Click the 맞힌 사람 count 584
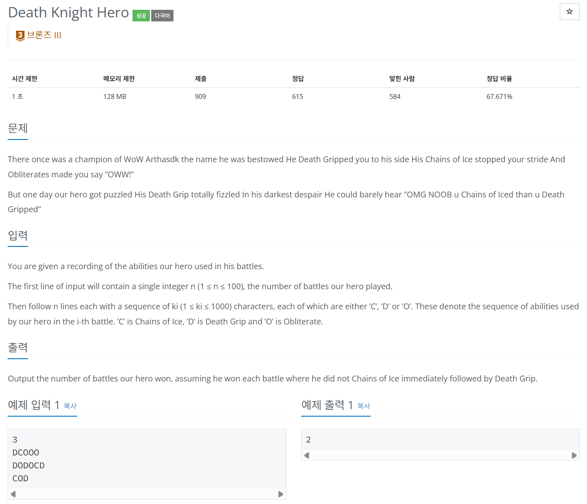587x504 pixels. point(395,96)
